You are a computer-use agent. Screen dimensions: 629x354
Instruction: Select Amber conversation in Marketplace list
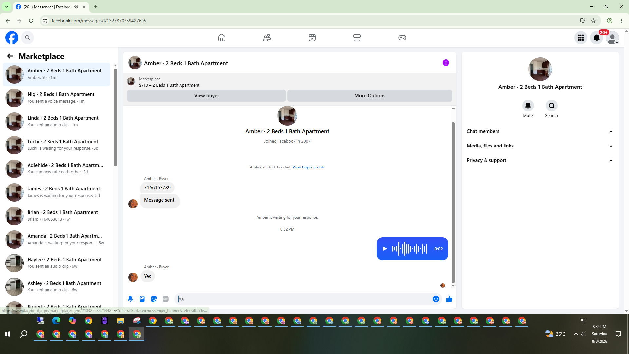[x=56, y=74]
